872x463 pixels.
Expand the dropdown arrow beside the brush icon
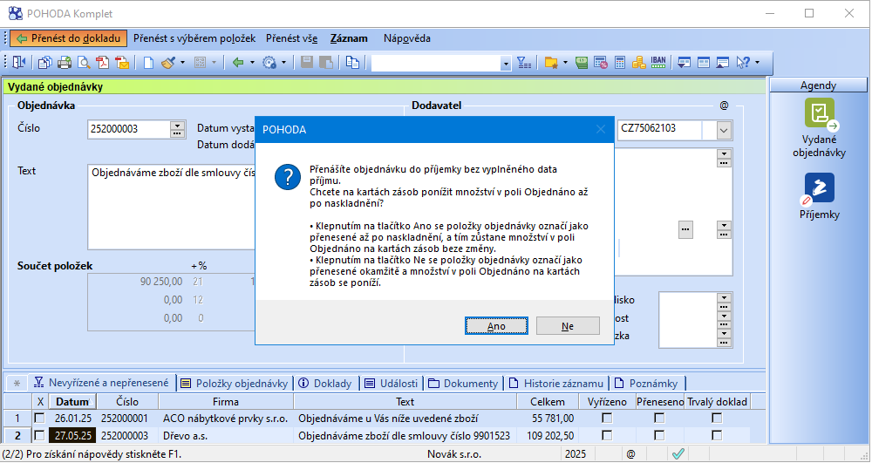pos(182,62)
